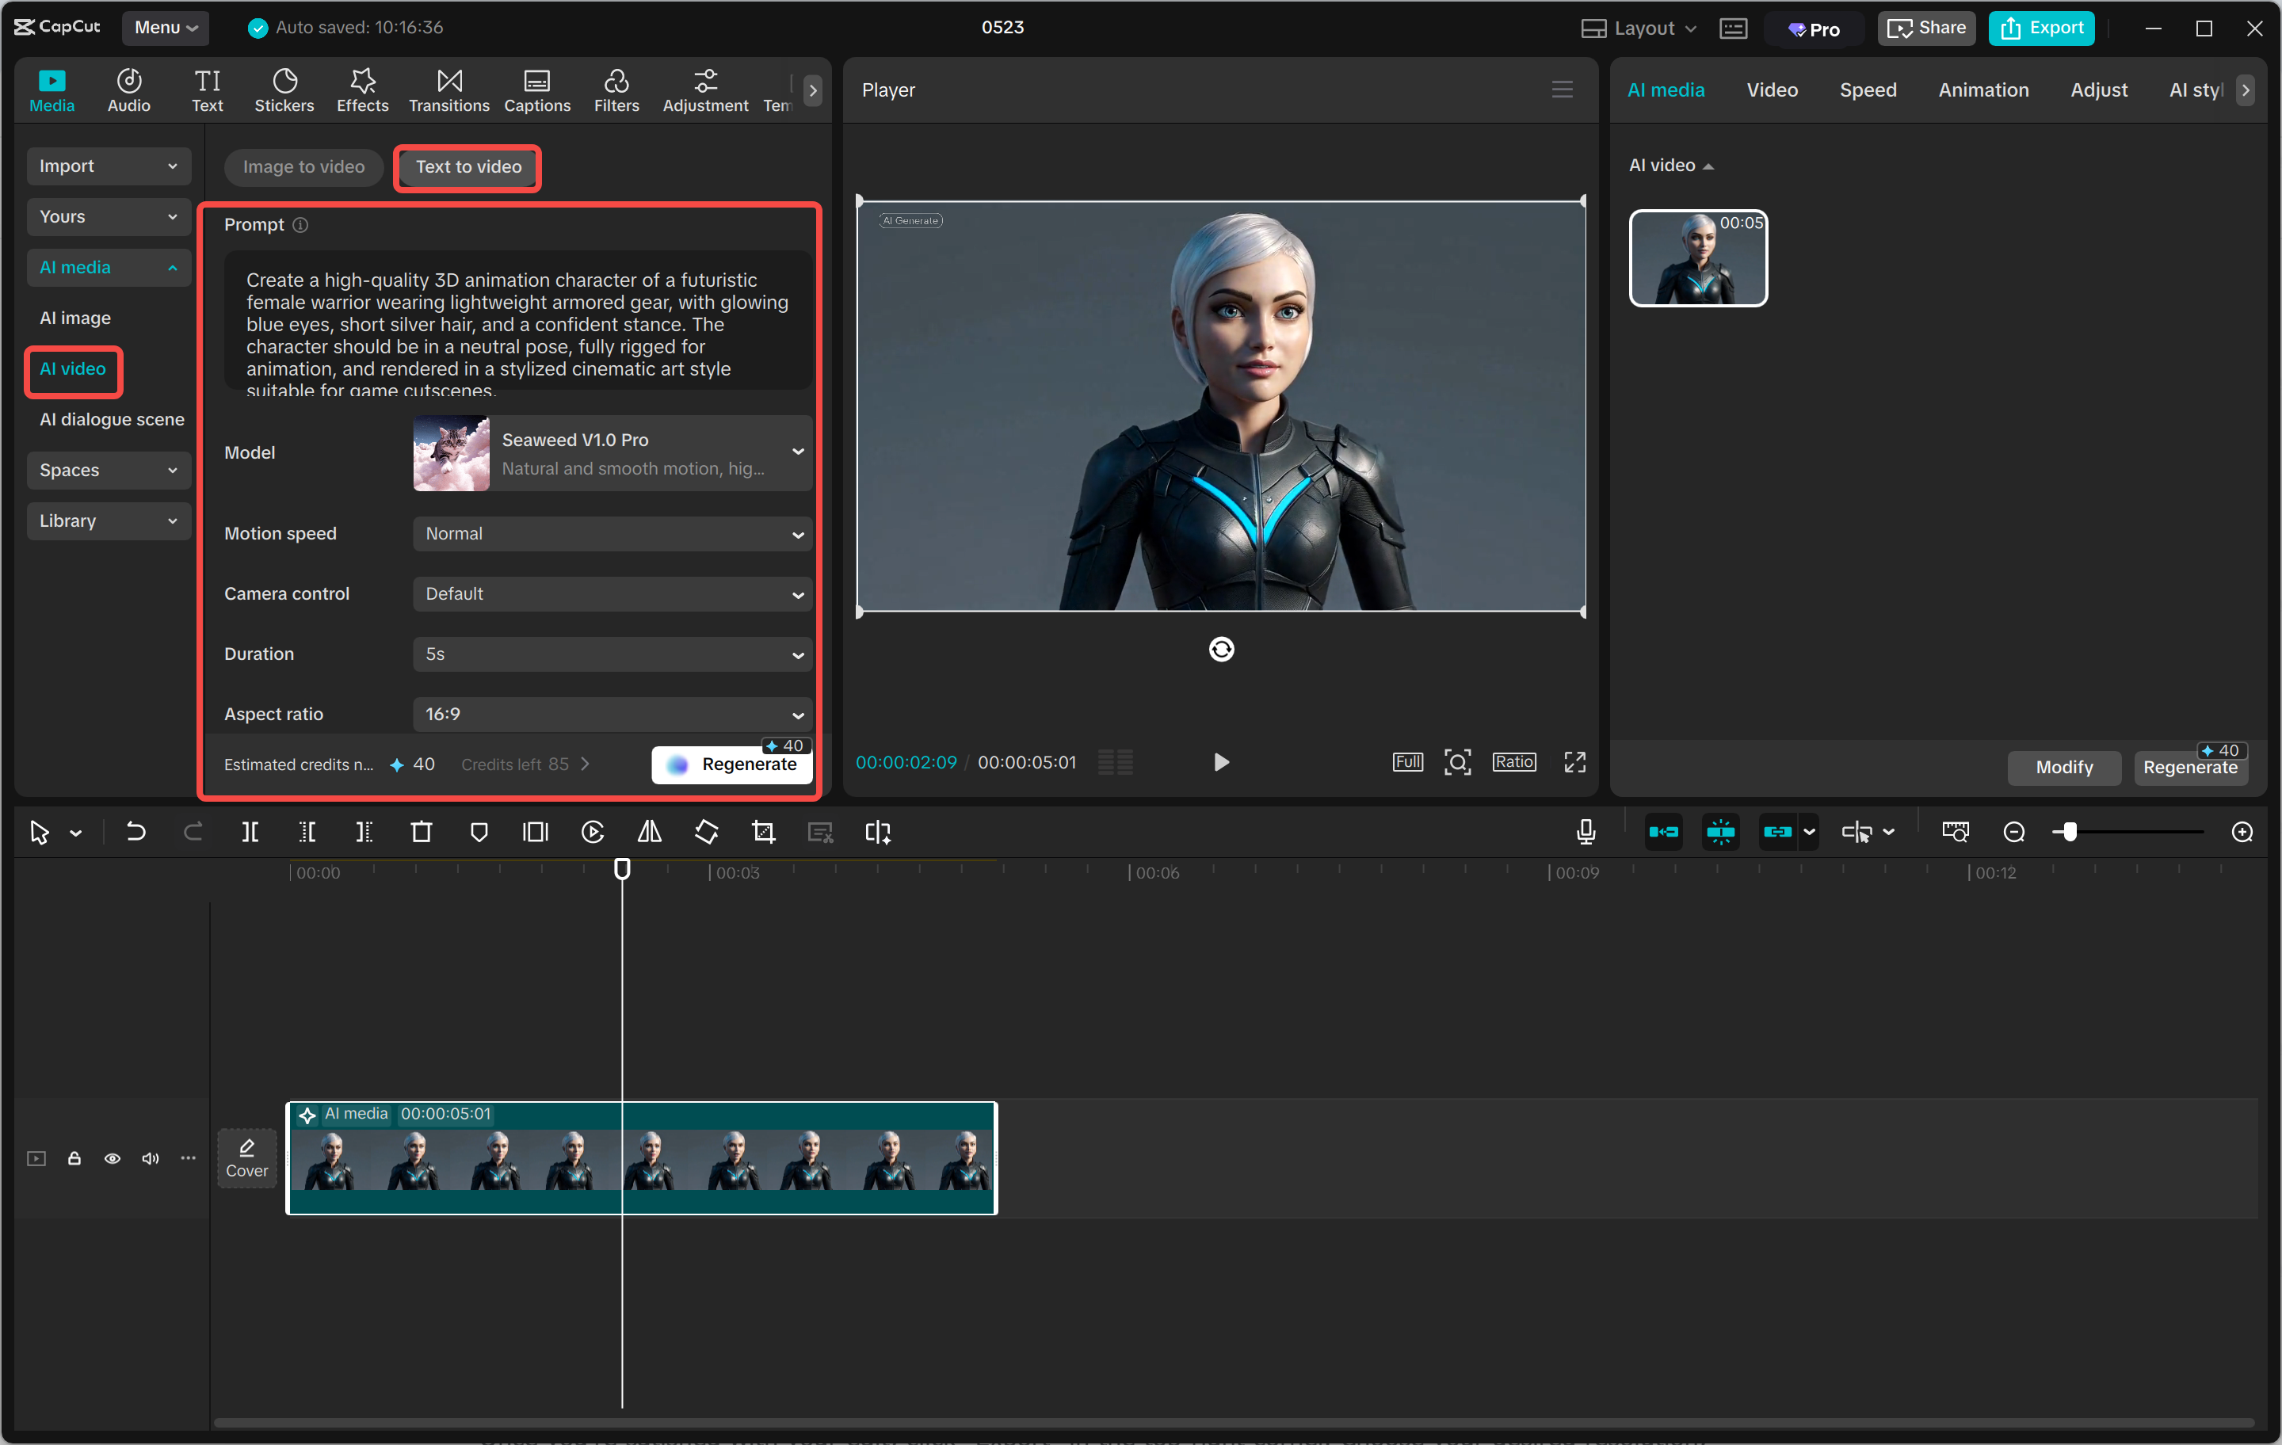Select the 00:05 AI video thumbnail

point(1696,257)
